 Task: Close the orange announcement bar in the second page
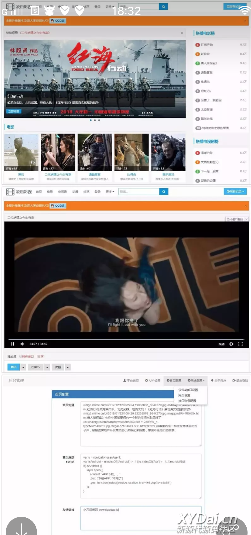click(246, 206)
